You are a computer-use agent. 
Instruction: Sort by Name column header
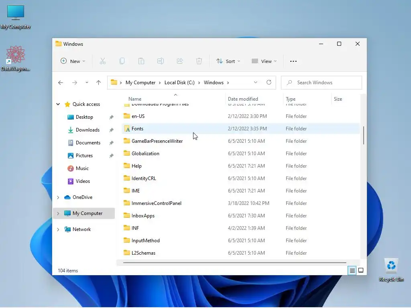click(x=135, y=99)
